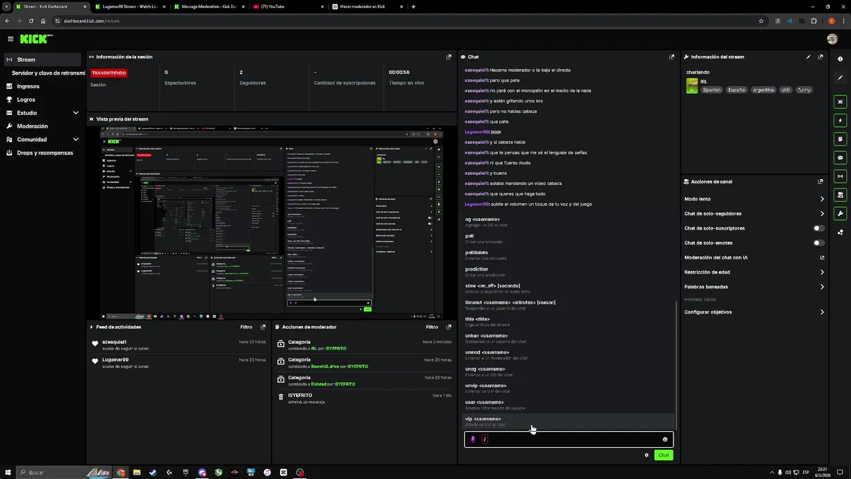Pop out the Feed de actividades panel

pyautogui.click(x=263, y=327)
